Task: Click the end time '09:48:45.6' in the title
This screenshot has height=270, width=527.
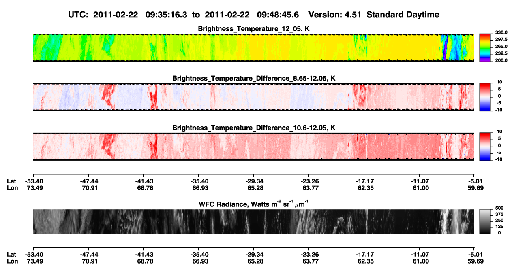Action: click(278, 15)
